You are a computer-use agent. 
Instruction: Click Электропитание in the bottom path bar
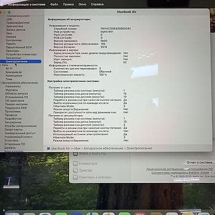[139, 148]
